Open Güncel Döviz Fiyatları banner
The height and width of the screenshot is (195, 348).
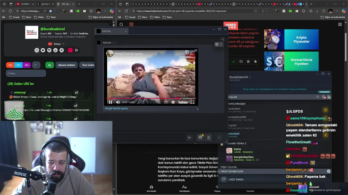tap(291, 61)
